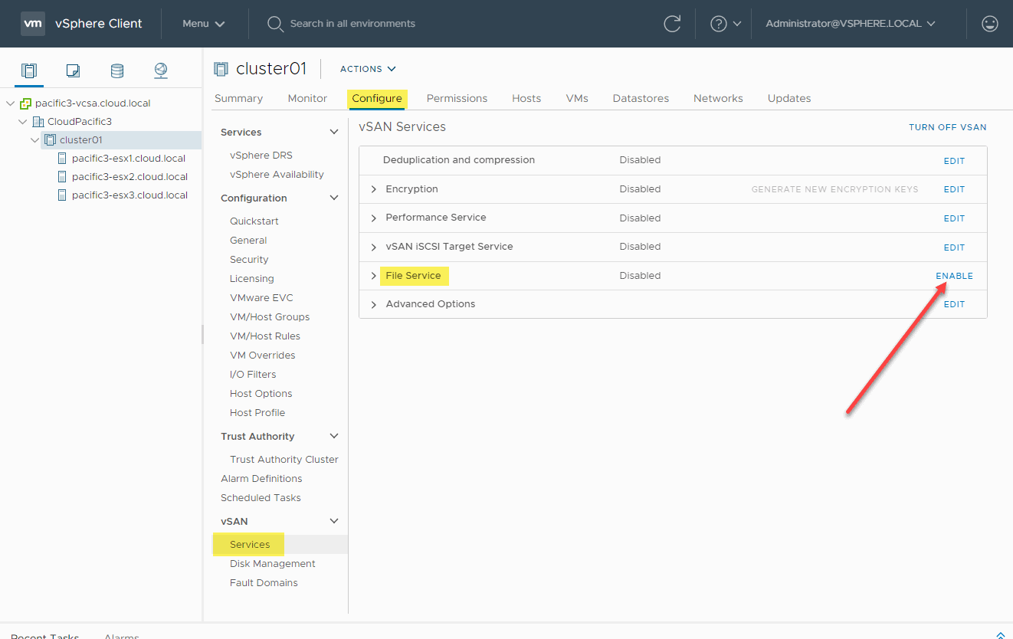
Task: Open vSAN Fault Domains page
Action: (x=264, y=582)
